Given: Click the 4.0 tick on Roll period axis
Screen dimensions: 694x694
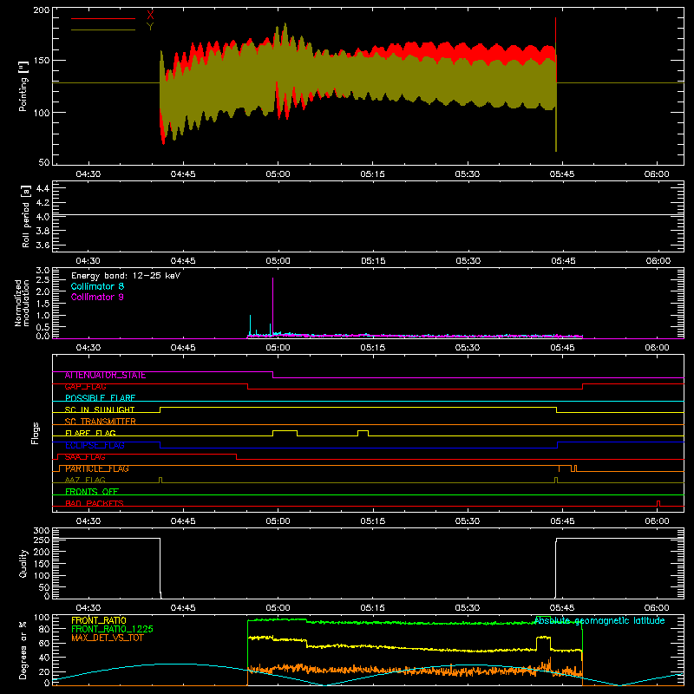Looking at the screenshot, I should coord(43,217).
